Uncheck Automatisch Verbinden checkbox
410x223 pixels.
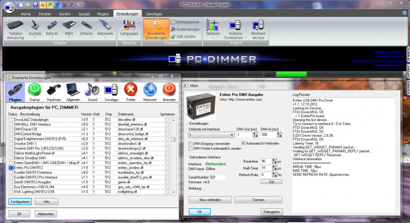point(243,143)
